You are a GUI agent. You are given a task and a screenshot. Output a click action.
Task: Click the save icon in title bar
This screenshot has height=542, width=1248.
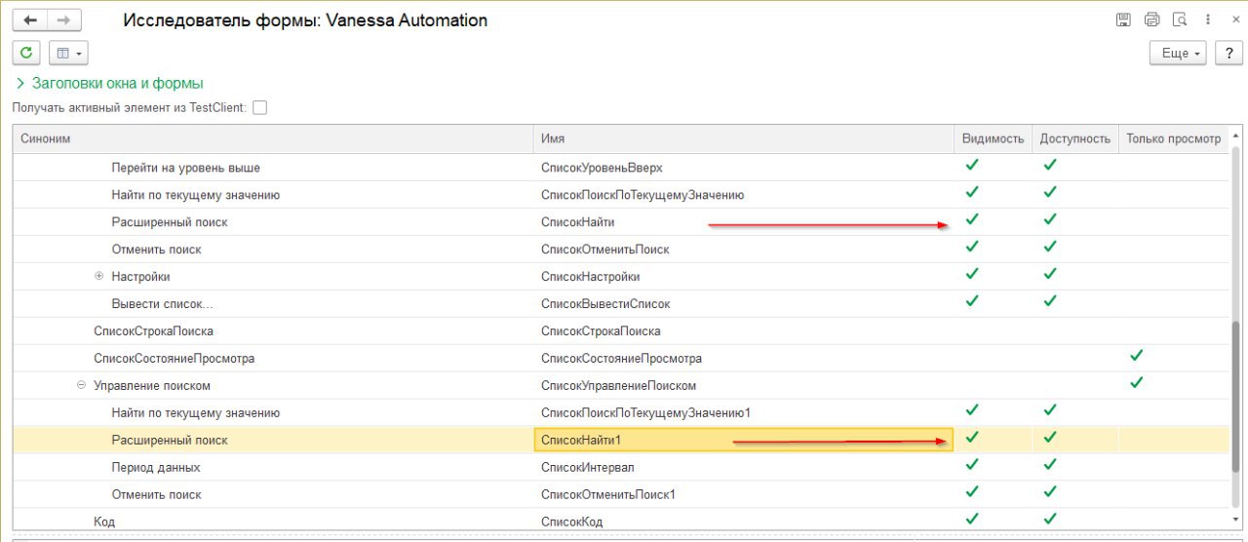coord(1123,19)
